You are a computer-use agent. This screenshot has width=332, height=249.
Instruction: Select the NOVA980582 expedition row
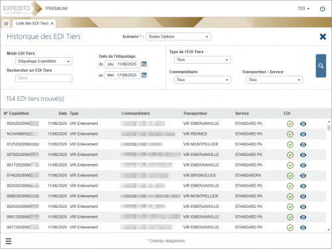click(163, 134)
